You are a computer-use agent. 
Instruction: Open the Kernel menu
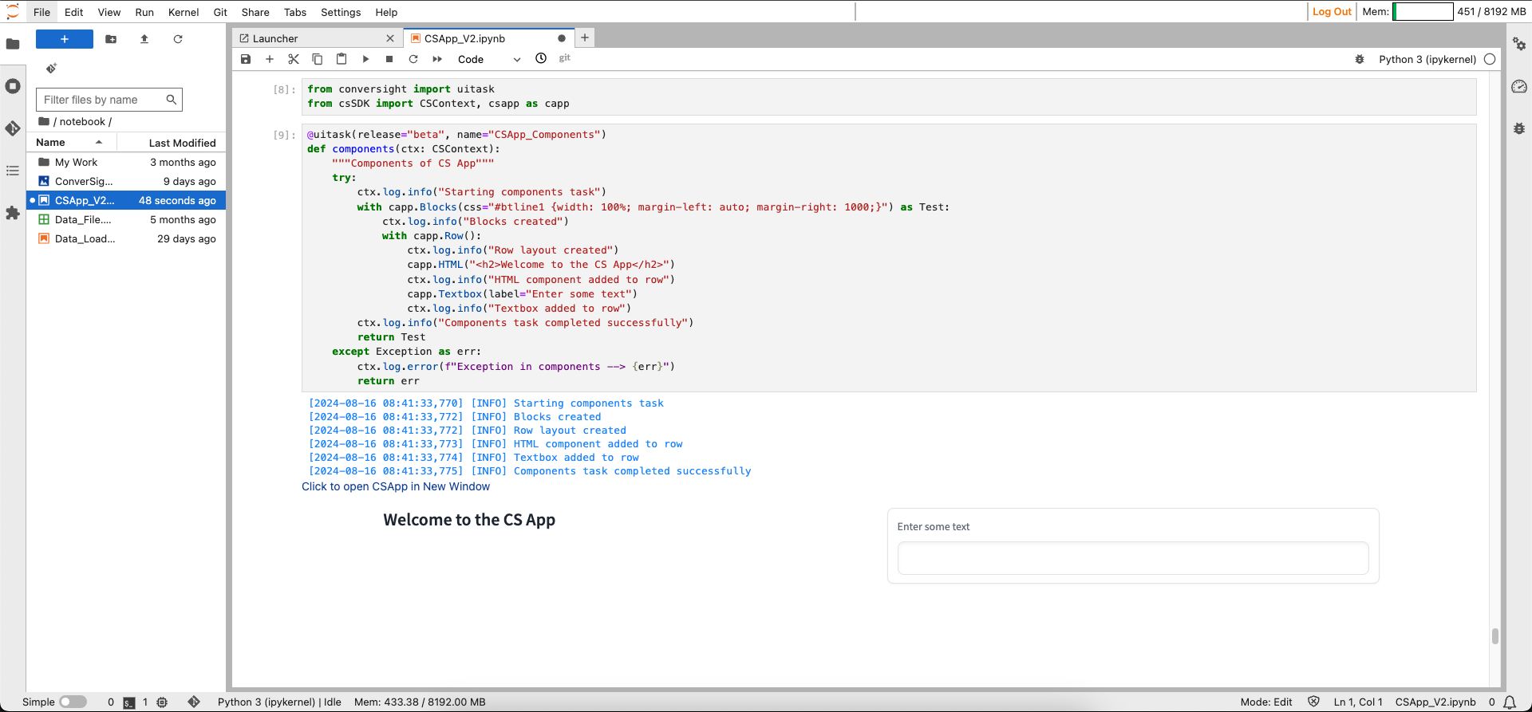point(184,12)
